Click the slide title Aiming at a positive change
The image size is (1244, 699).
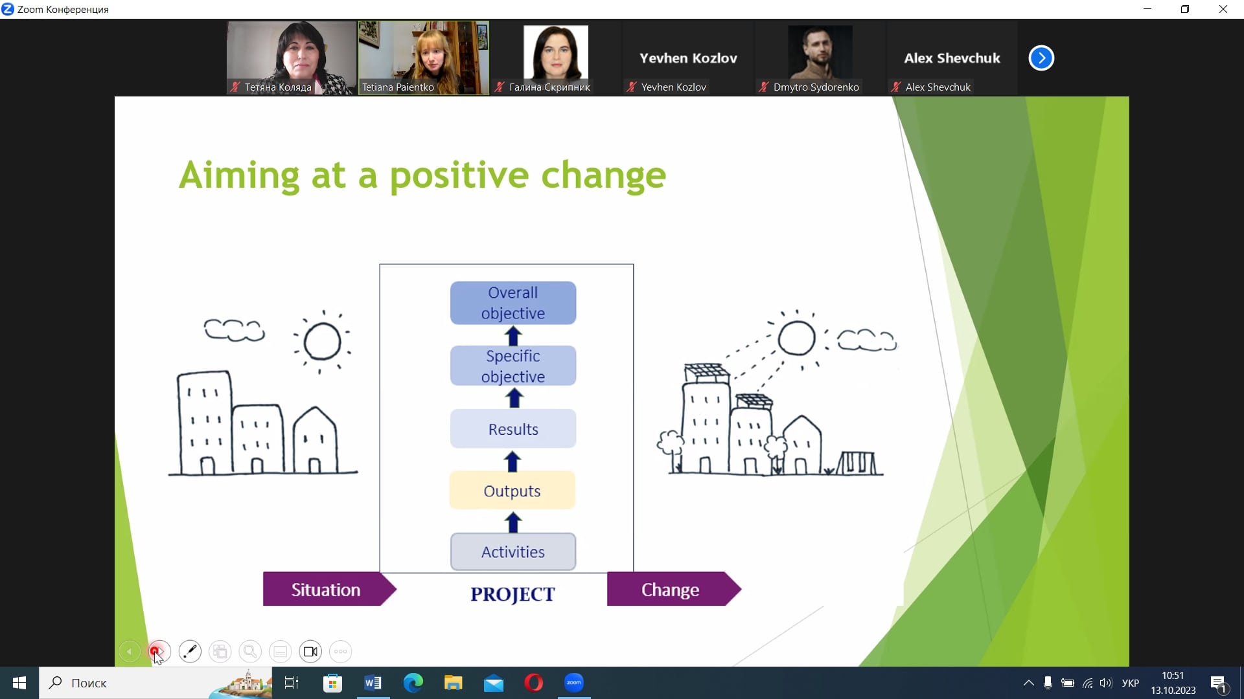(422, 175)
